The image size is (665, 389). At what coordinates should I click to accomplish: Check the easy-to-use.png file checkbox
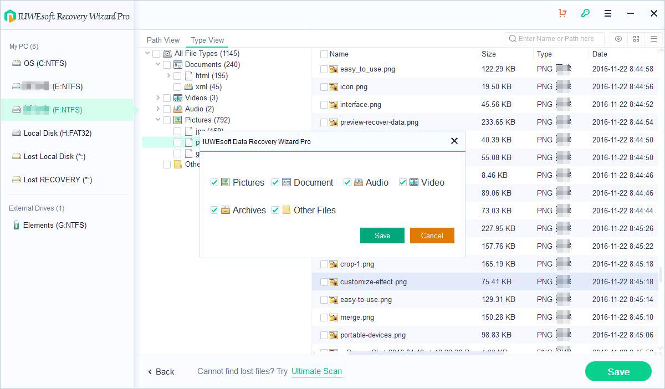click(x=324, y=300)
